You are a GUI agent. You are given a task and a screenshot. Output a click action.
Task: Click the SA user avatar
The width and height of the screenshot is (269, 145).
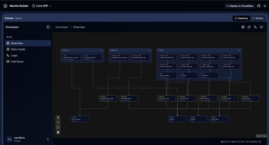9,139
